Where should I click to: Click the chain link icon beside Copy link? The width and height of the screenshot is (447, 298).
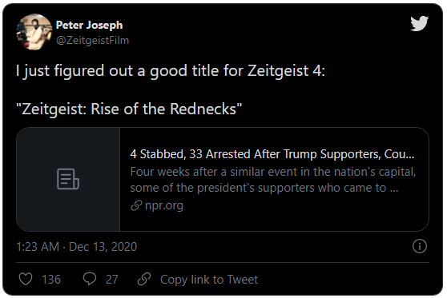(144, 279)
